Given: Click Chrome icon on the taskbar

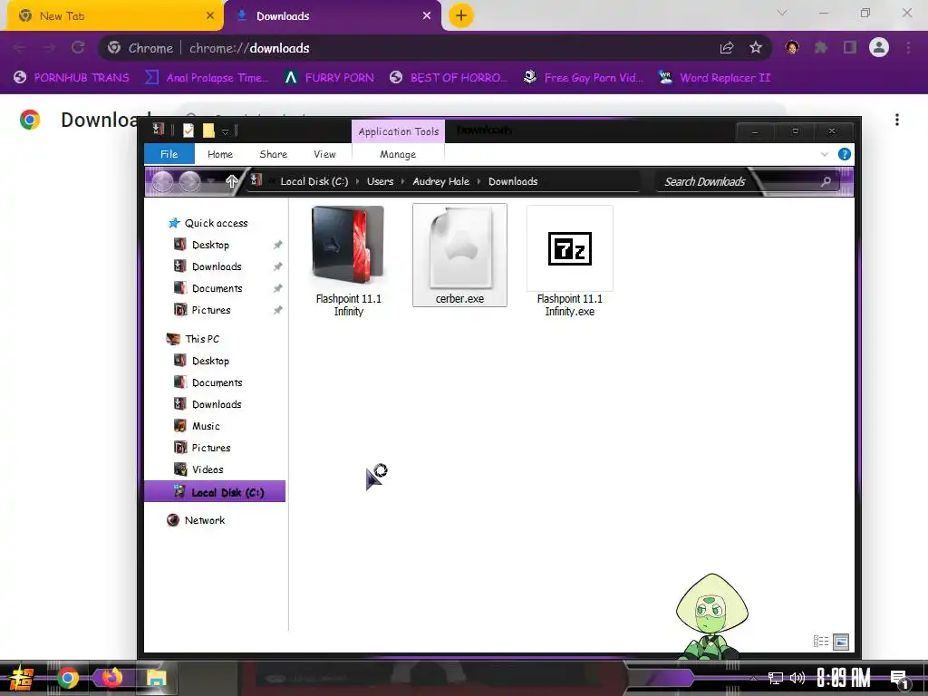Looking at the screenshot, I should click(x=67, y=678).
